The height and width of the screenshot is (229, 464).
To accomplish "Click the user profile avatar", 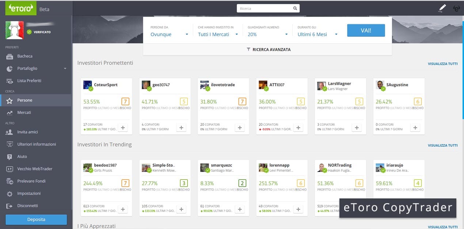I will tap(15, 30).
